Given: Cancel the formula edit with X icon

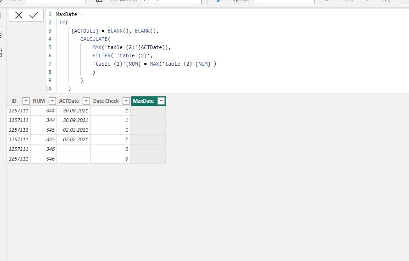Looking at the screenshot, I should coord(19,16).
